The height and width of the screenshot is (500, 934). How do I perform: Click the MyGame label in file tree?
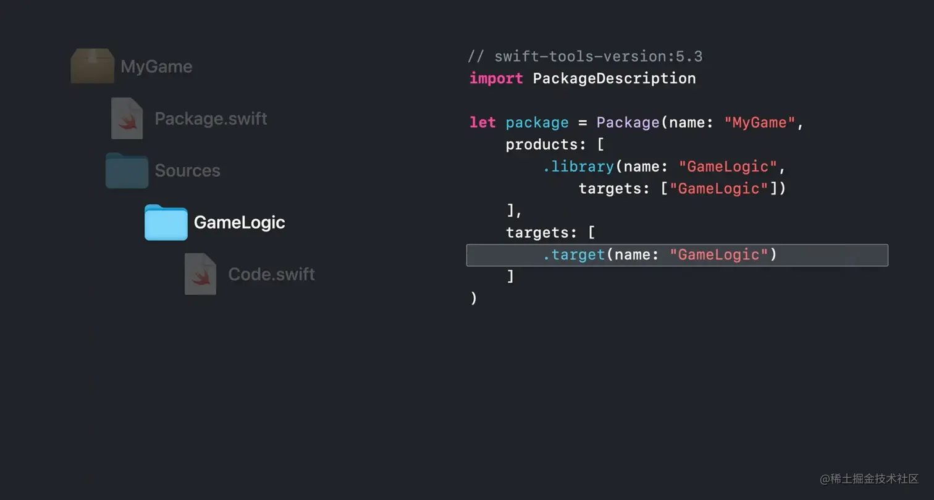pos(156,67)
